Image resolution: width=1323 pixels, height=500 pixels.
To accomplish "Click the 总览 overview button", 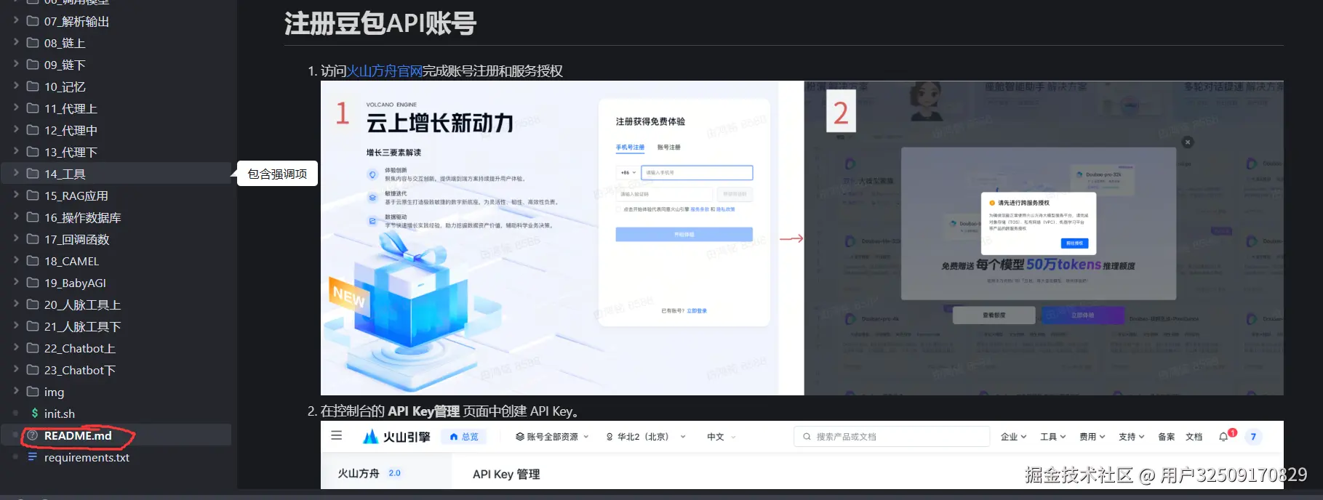I will click(464, 437).
